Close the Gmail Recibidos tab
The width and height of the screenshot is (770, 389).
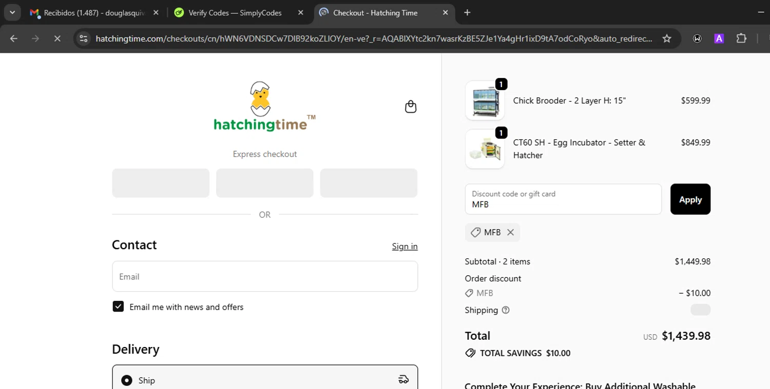(156, 13)
